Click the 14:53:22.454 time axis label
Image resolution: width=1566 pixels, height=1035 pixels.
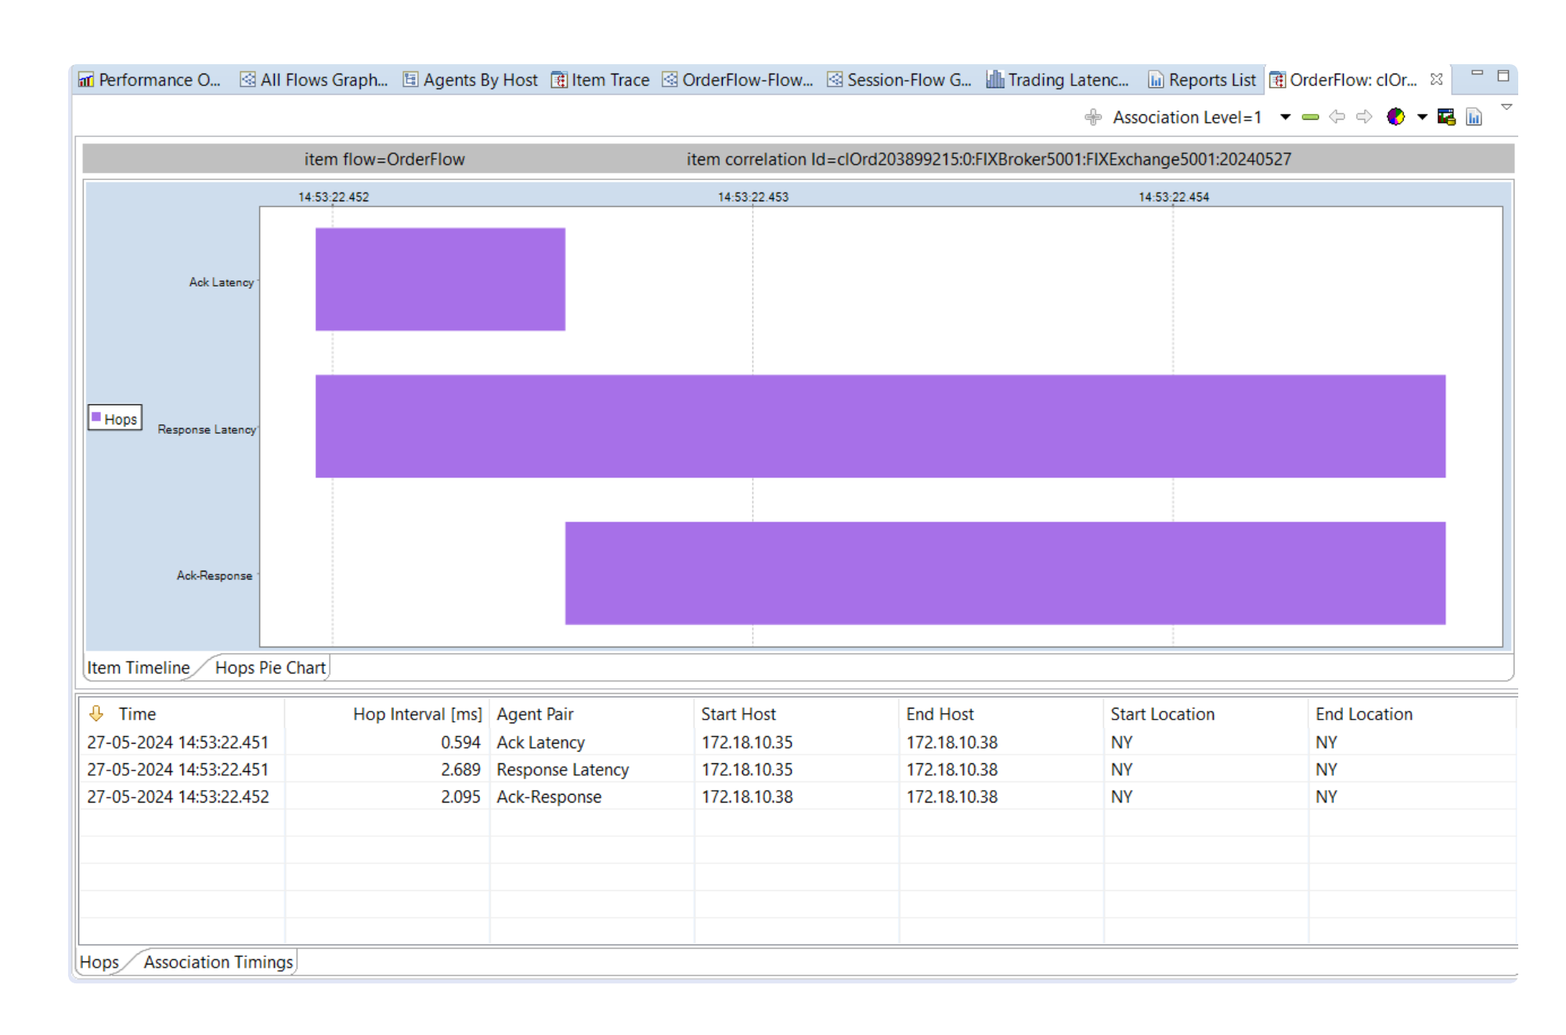click(1174, 197)
